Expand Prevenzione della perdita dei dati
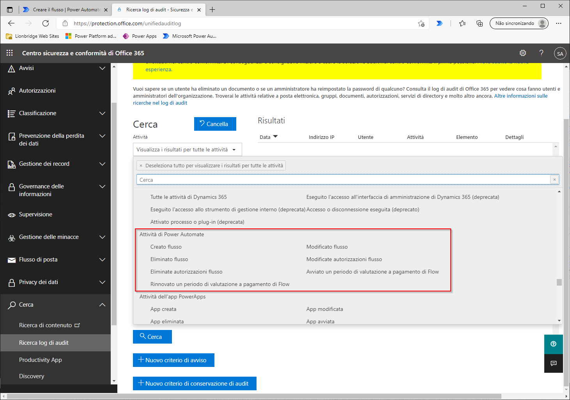The width and height of the screenshot is (570, 400). pyautogui.click(x=102, y=136)
